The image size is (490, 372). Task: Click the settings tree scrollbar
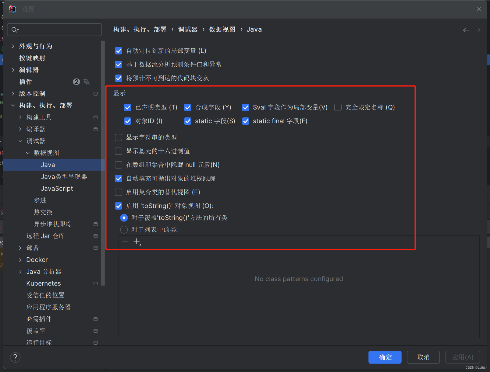pyautogui.click(x=103, y=163)
